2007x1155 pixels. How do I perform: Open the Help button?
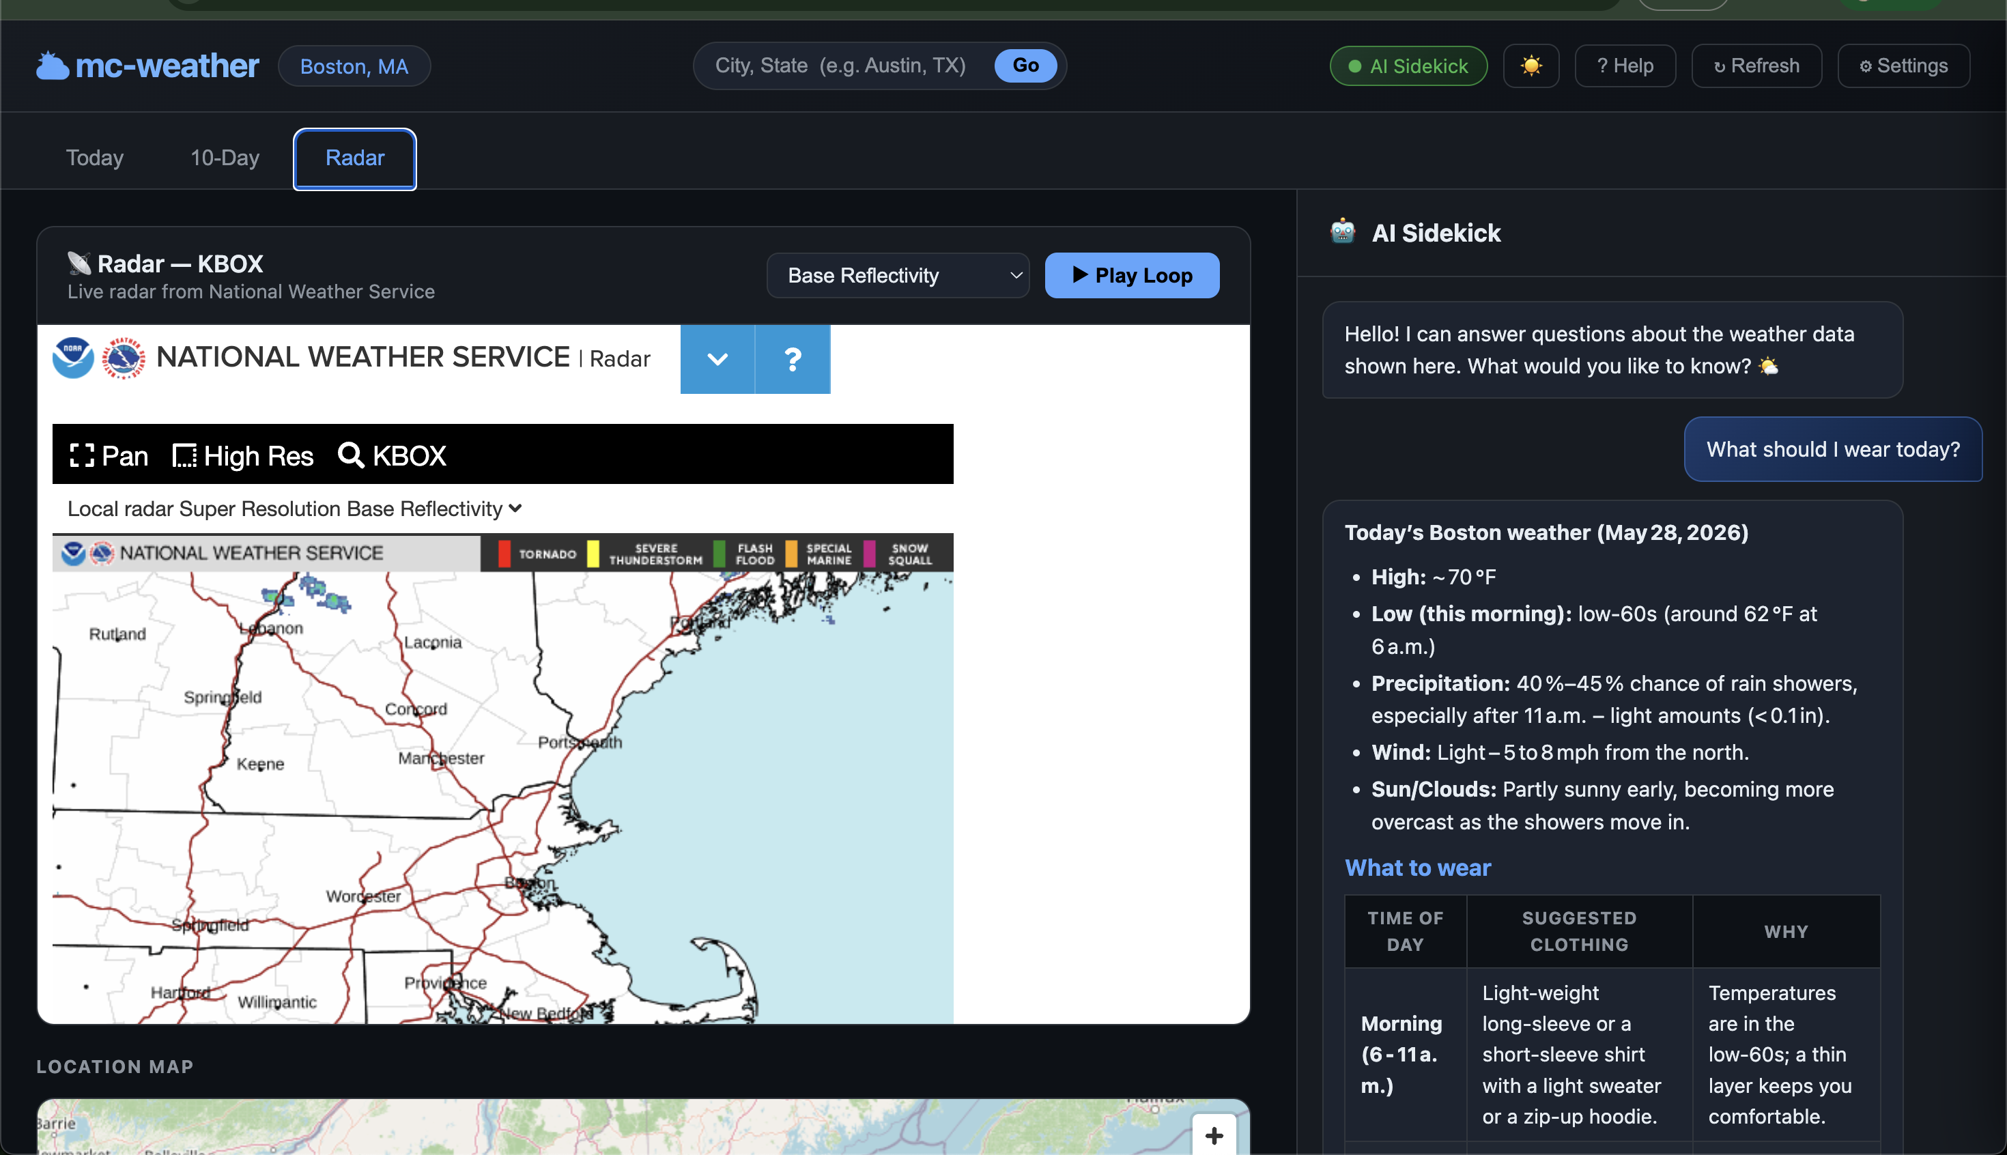click(1625, 66)
